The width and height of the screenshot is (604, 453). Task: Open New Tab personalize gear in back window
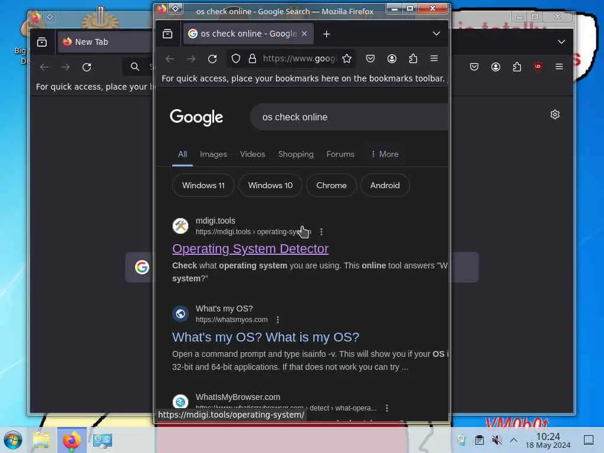(555, 114)
